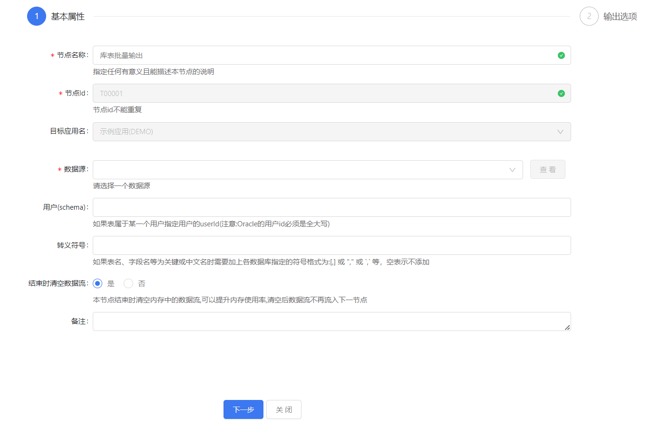661x428 pixels.
Task: Select 否 radio button option
Action: tap(128, 283)
